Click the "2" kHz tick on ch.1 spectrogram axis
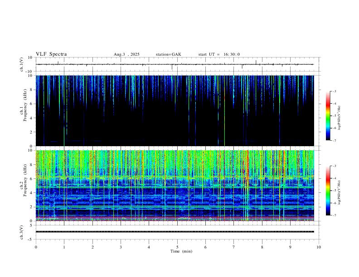Screen dimensions: 359x277 click(x=31, y=132)
